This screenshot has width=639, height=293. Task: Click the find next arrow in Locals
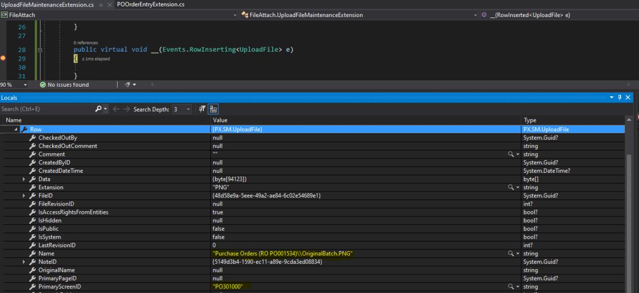pos(126,109)
